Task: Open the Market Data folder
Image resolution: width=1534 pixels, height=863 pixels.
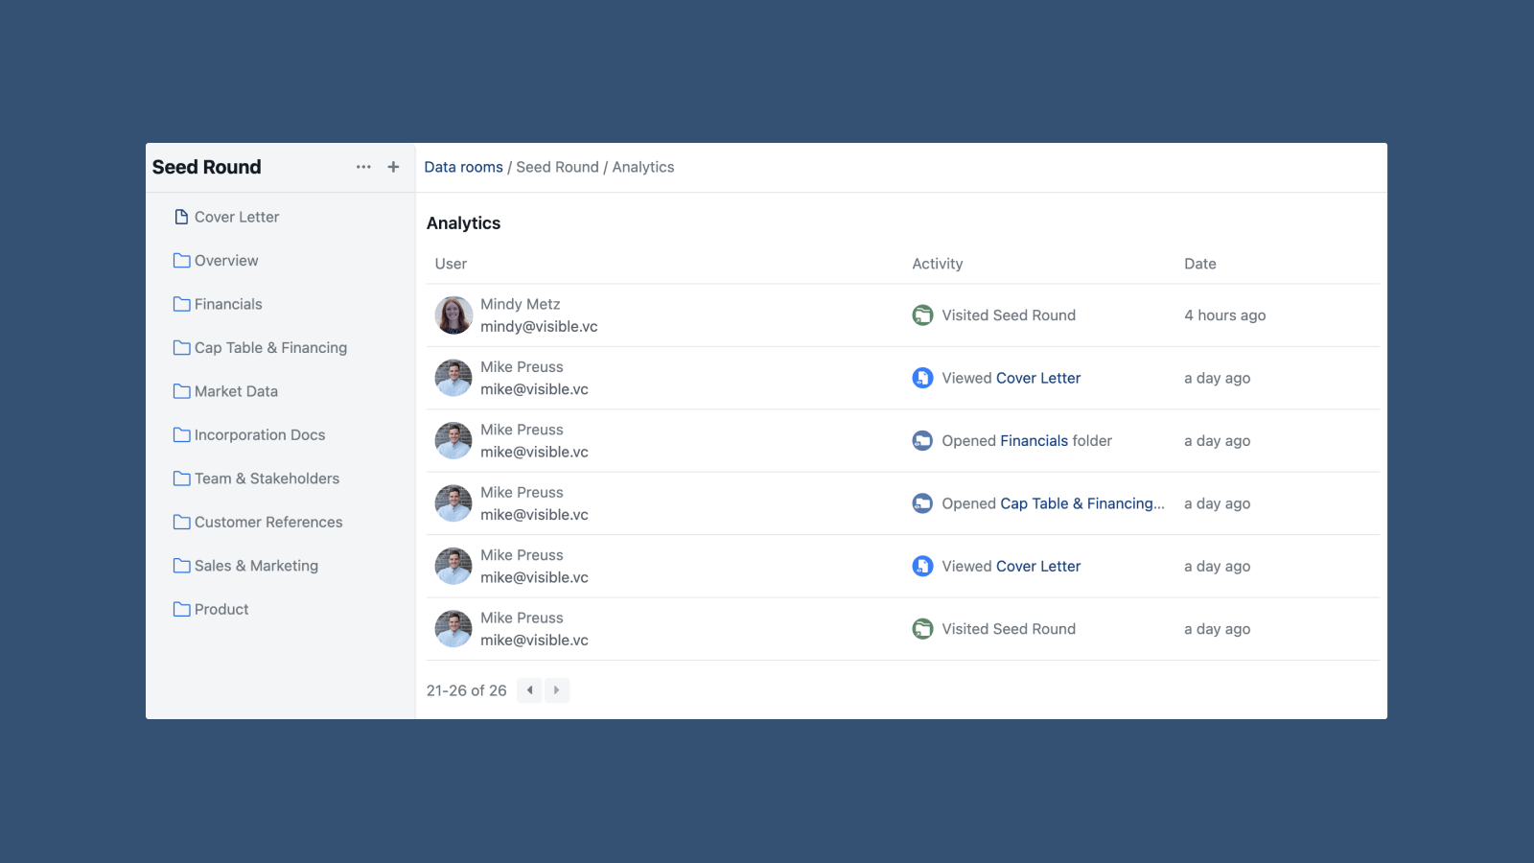Action: tap(225, 391)
